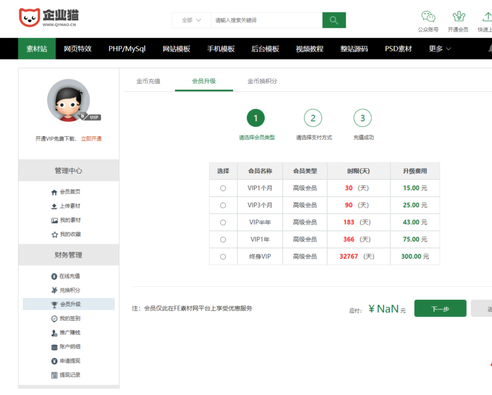Image resolution: width=492 pixels, height=395 pixels.
Task: Click the 会员升级 trophy icon
Action: [x=54, y=304]
